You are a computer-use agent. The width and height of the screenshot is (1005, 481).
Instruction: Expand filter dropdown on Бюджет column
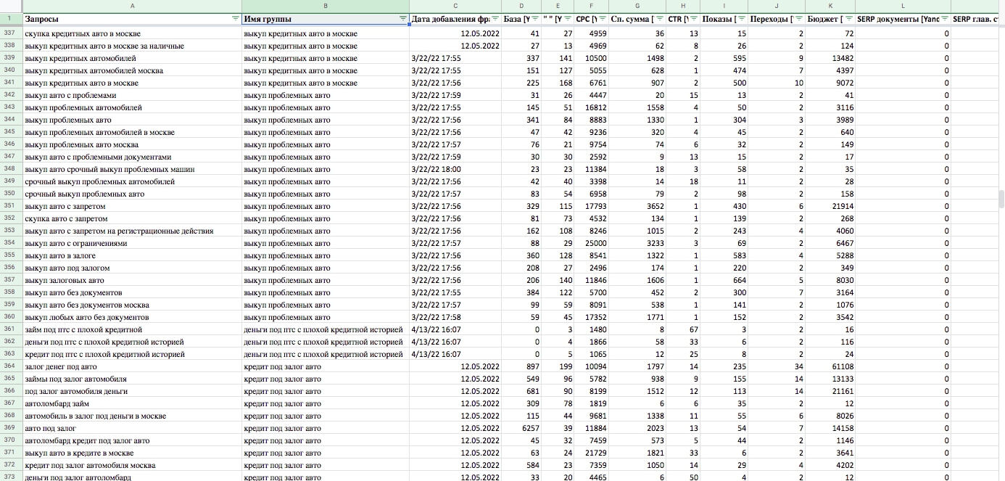(848, 18)
